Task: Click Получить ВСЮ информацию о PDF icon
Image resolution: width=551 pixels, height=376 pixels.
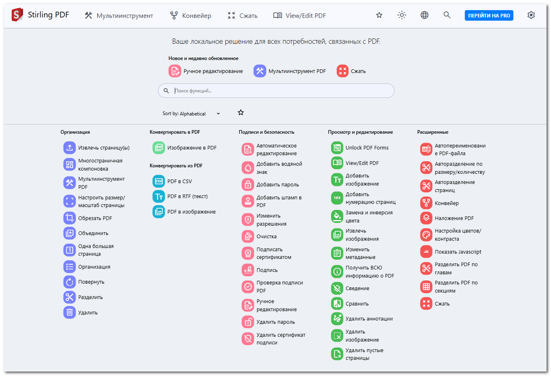Action: [x=337, y=272]
